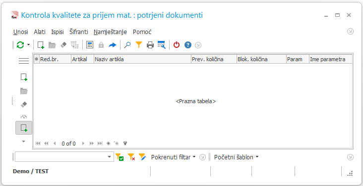Image resolution: width=363 pixels, height=186 pixels.
Task: Open the Ispisi menu
Action: pyautogui.click(x=58, y=32)
